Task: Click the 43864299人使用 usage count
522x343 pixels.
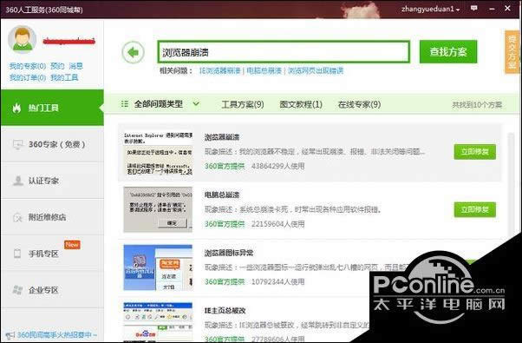Action: [x=277, y=166]
